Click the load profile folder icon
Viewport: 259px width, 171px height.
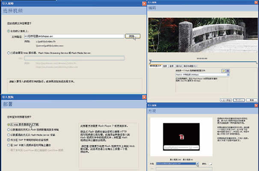pos(223,71)
